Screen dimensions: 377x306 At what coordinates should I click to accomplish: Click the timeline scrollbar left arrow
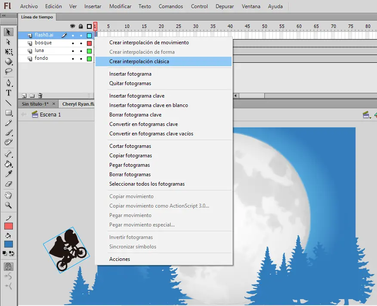click(x=235, y=95)
